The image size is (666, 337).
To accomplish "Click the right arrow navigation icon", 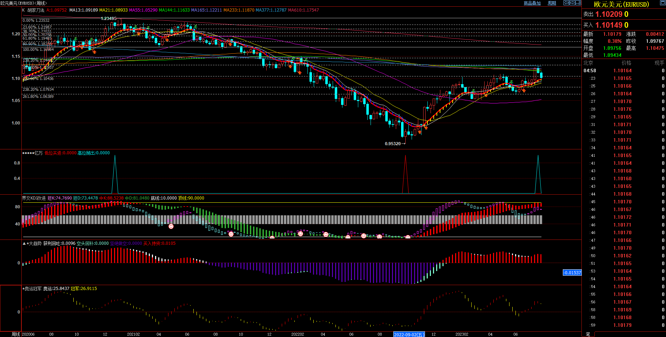I will pos(572,3).
